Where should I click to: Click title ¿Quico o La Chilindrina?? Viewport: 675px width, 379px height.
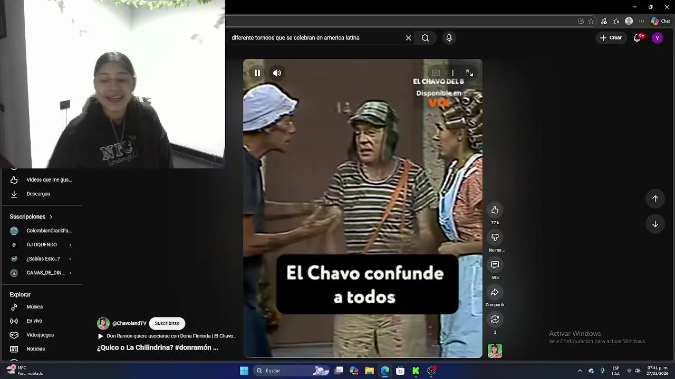point(157,348)
